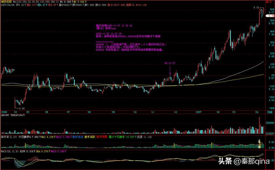The width and height of the screenshot is (275, 170).
Task: Click the blue 换手低迷 legend label
Action: (78, 137)
